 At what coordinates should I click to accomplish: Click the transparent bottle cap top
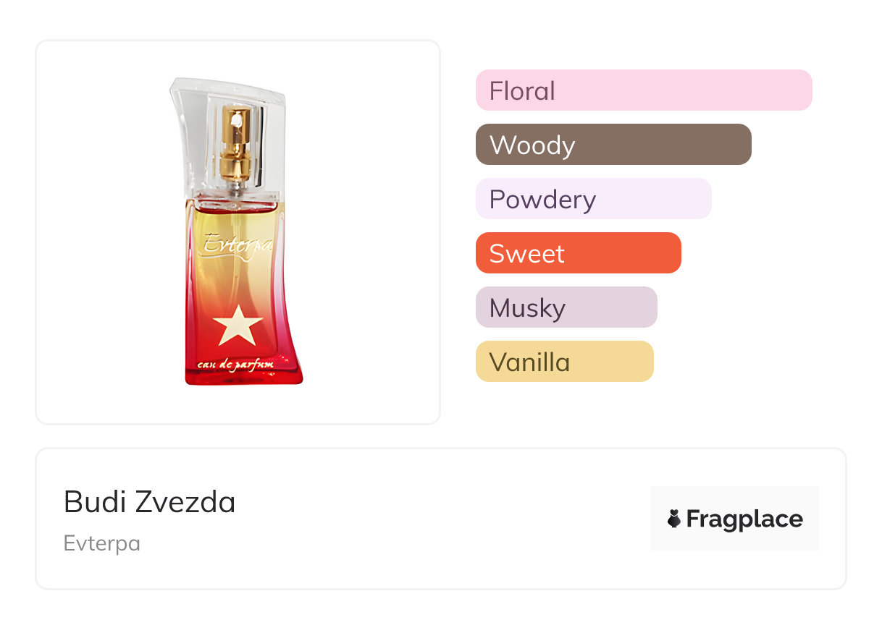pyautogui.click(x=217, y=90)
